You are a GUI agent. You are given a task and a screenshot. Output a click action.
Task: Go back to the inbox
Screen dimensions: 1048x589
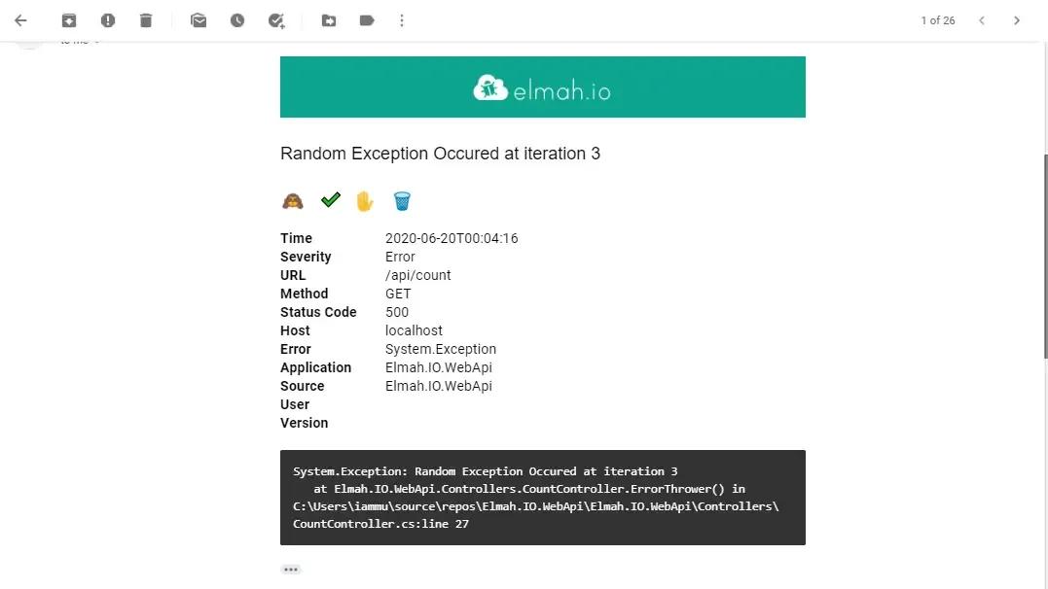21,20
